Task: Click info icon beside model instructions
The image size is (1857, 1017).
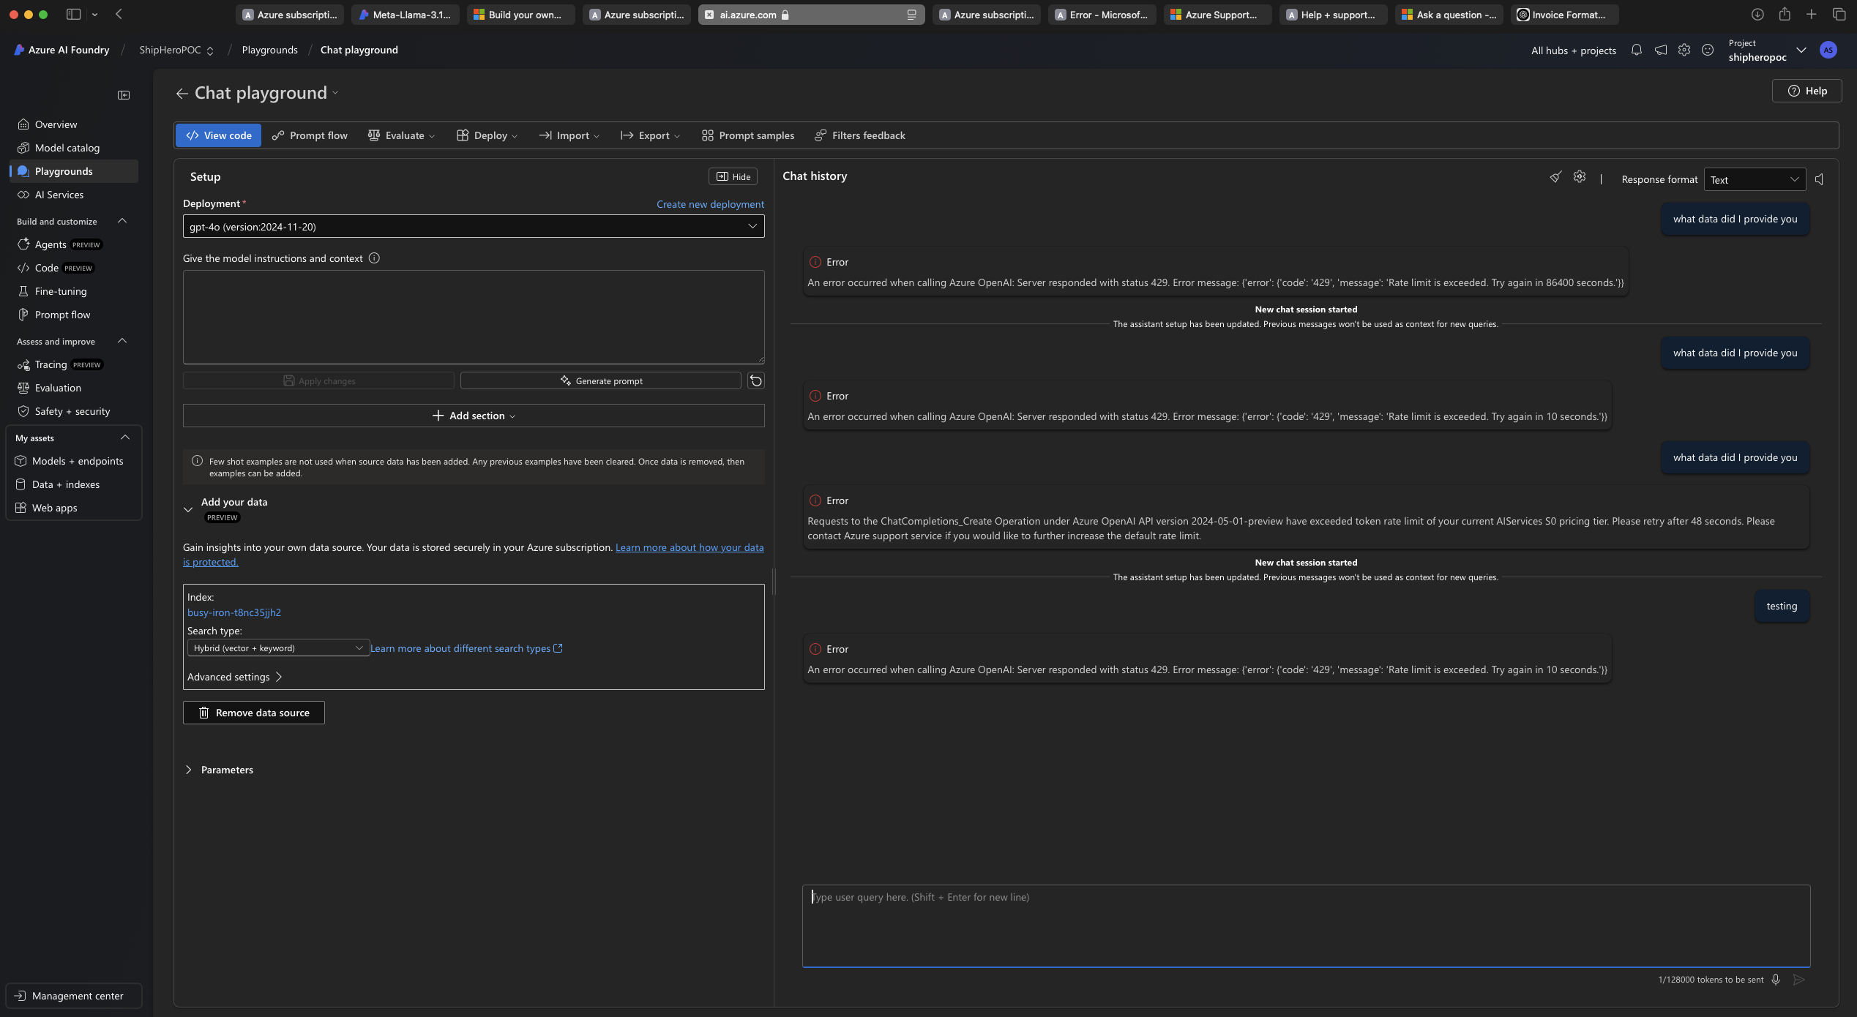Action: (x=374, y=258)
